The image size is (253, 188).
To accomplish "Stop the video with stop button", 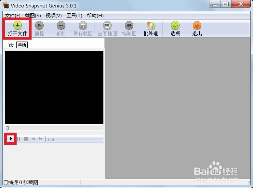I will point(26,139).
